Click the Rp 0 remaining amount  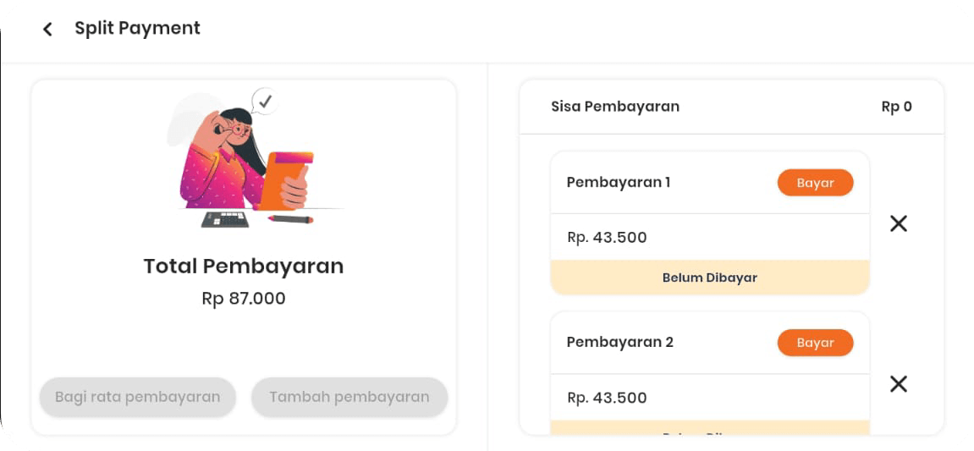click(x=896, y=107)
